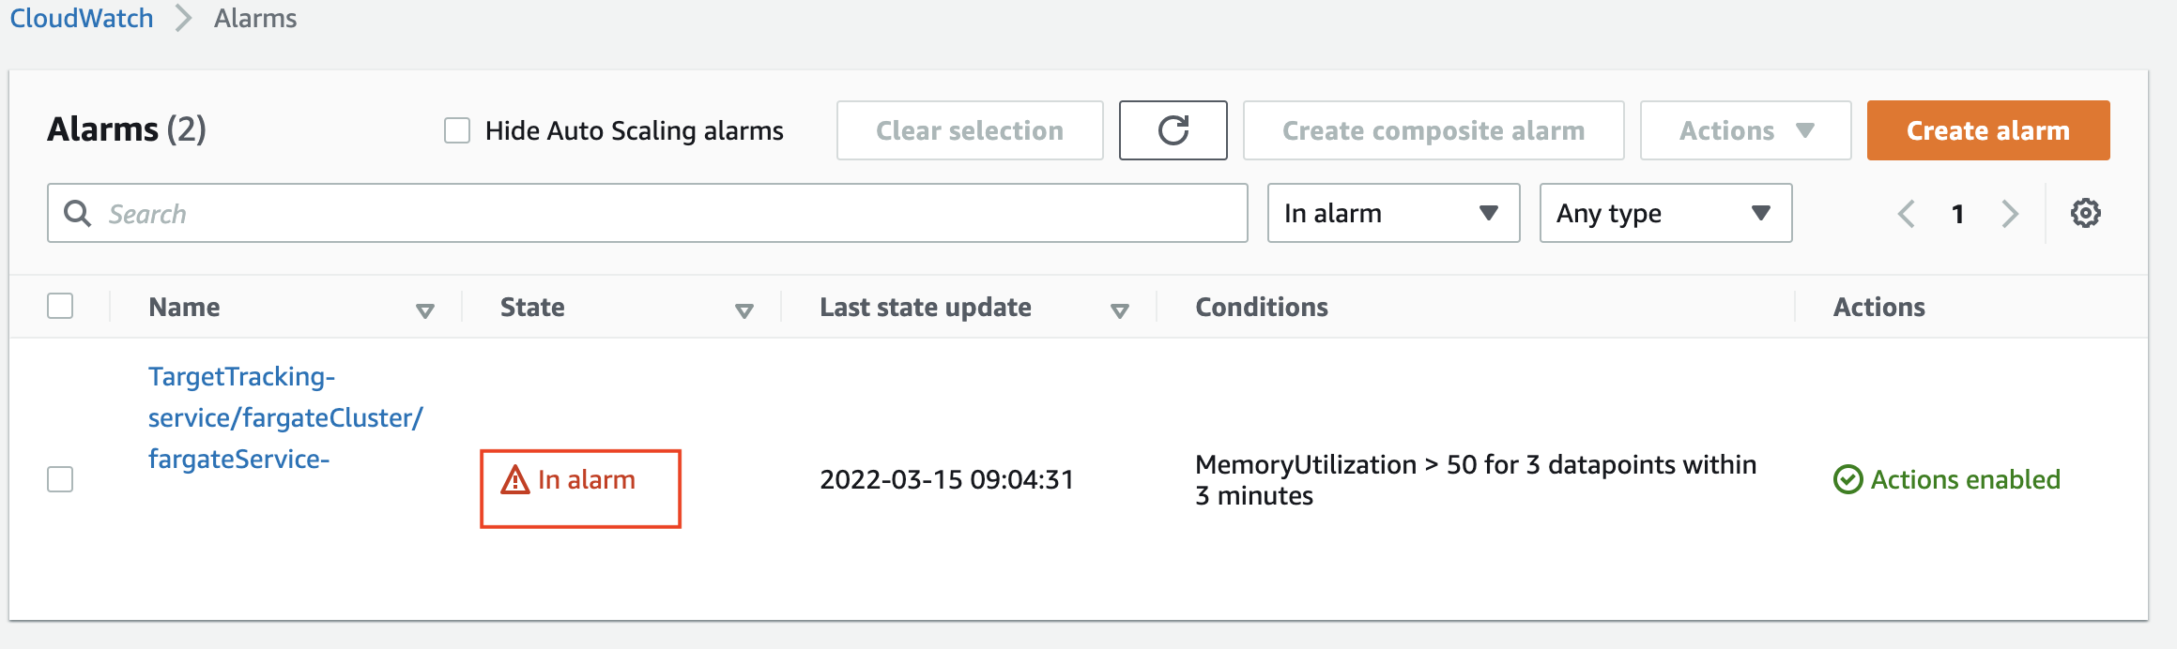Open the Any type filter dropdown
2177x649 pixels.
pos(1665,213)
